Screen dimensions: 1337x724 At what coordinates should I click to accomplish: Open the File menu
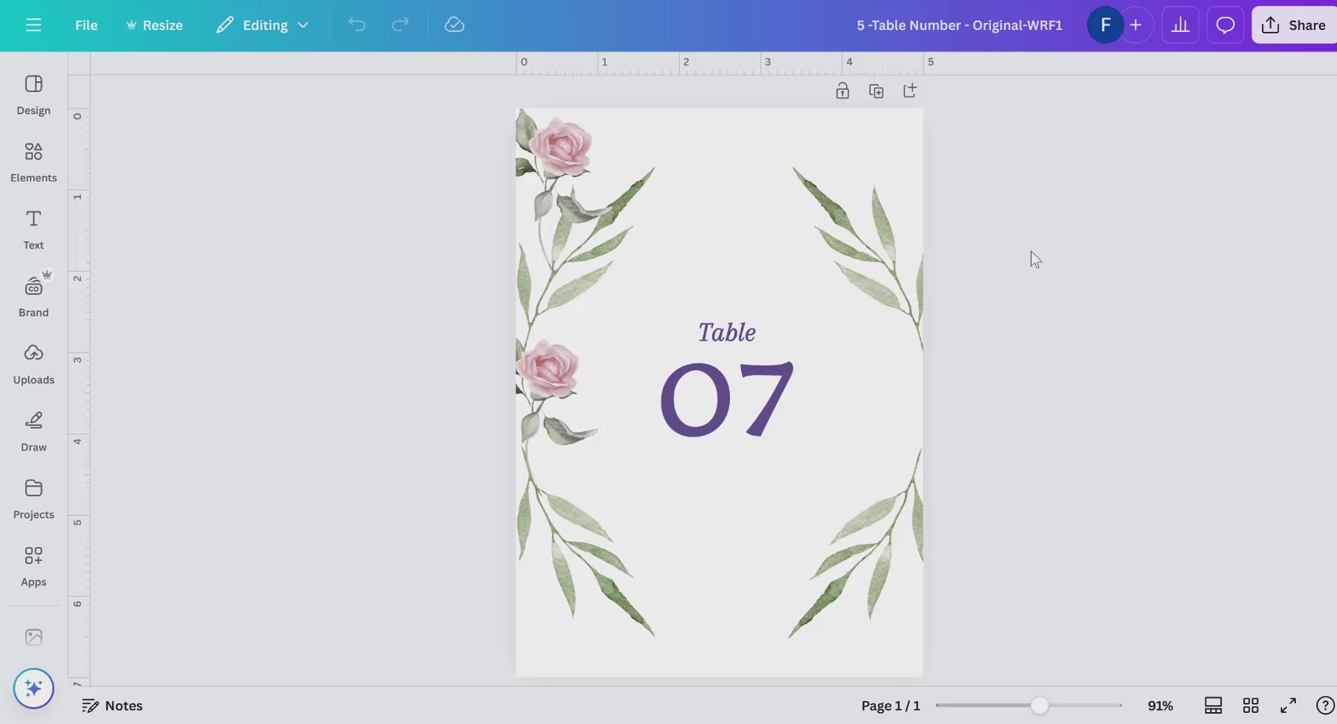tap(86, 25)
